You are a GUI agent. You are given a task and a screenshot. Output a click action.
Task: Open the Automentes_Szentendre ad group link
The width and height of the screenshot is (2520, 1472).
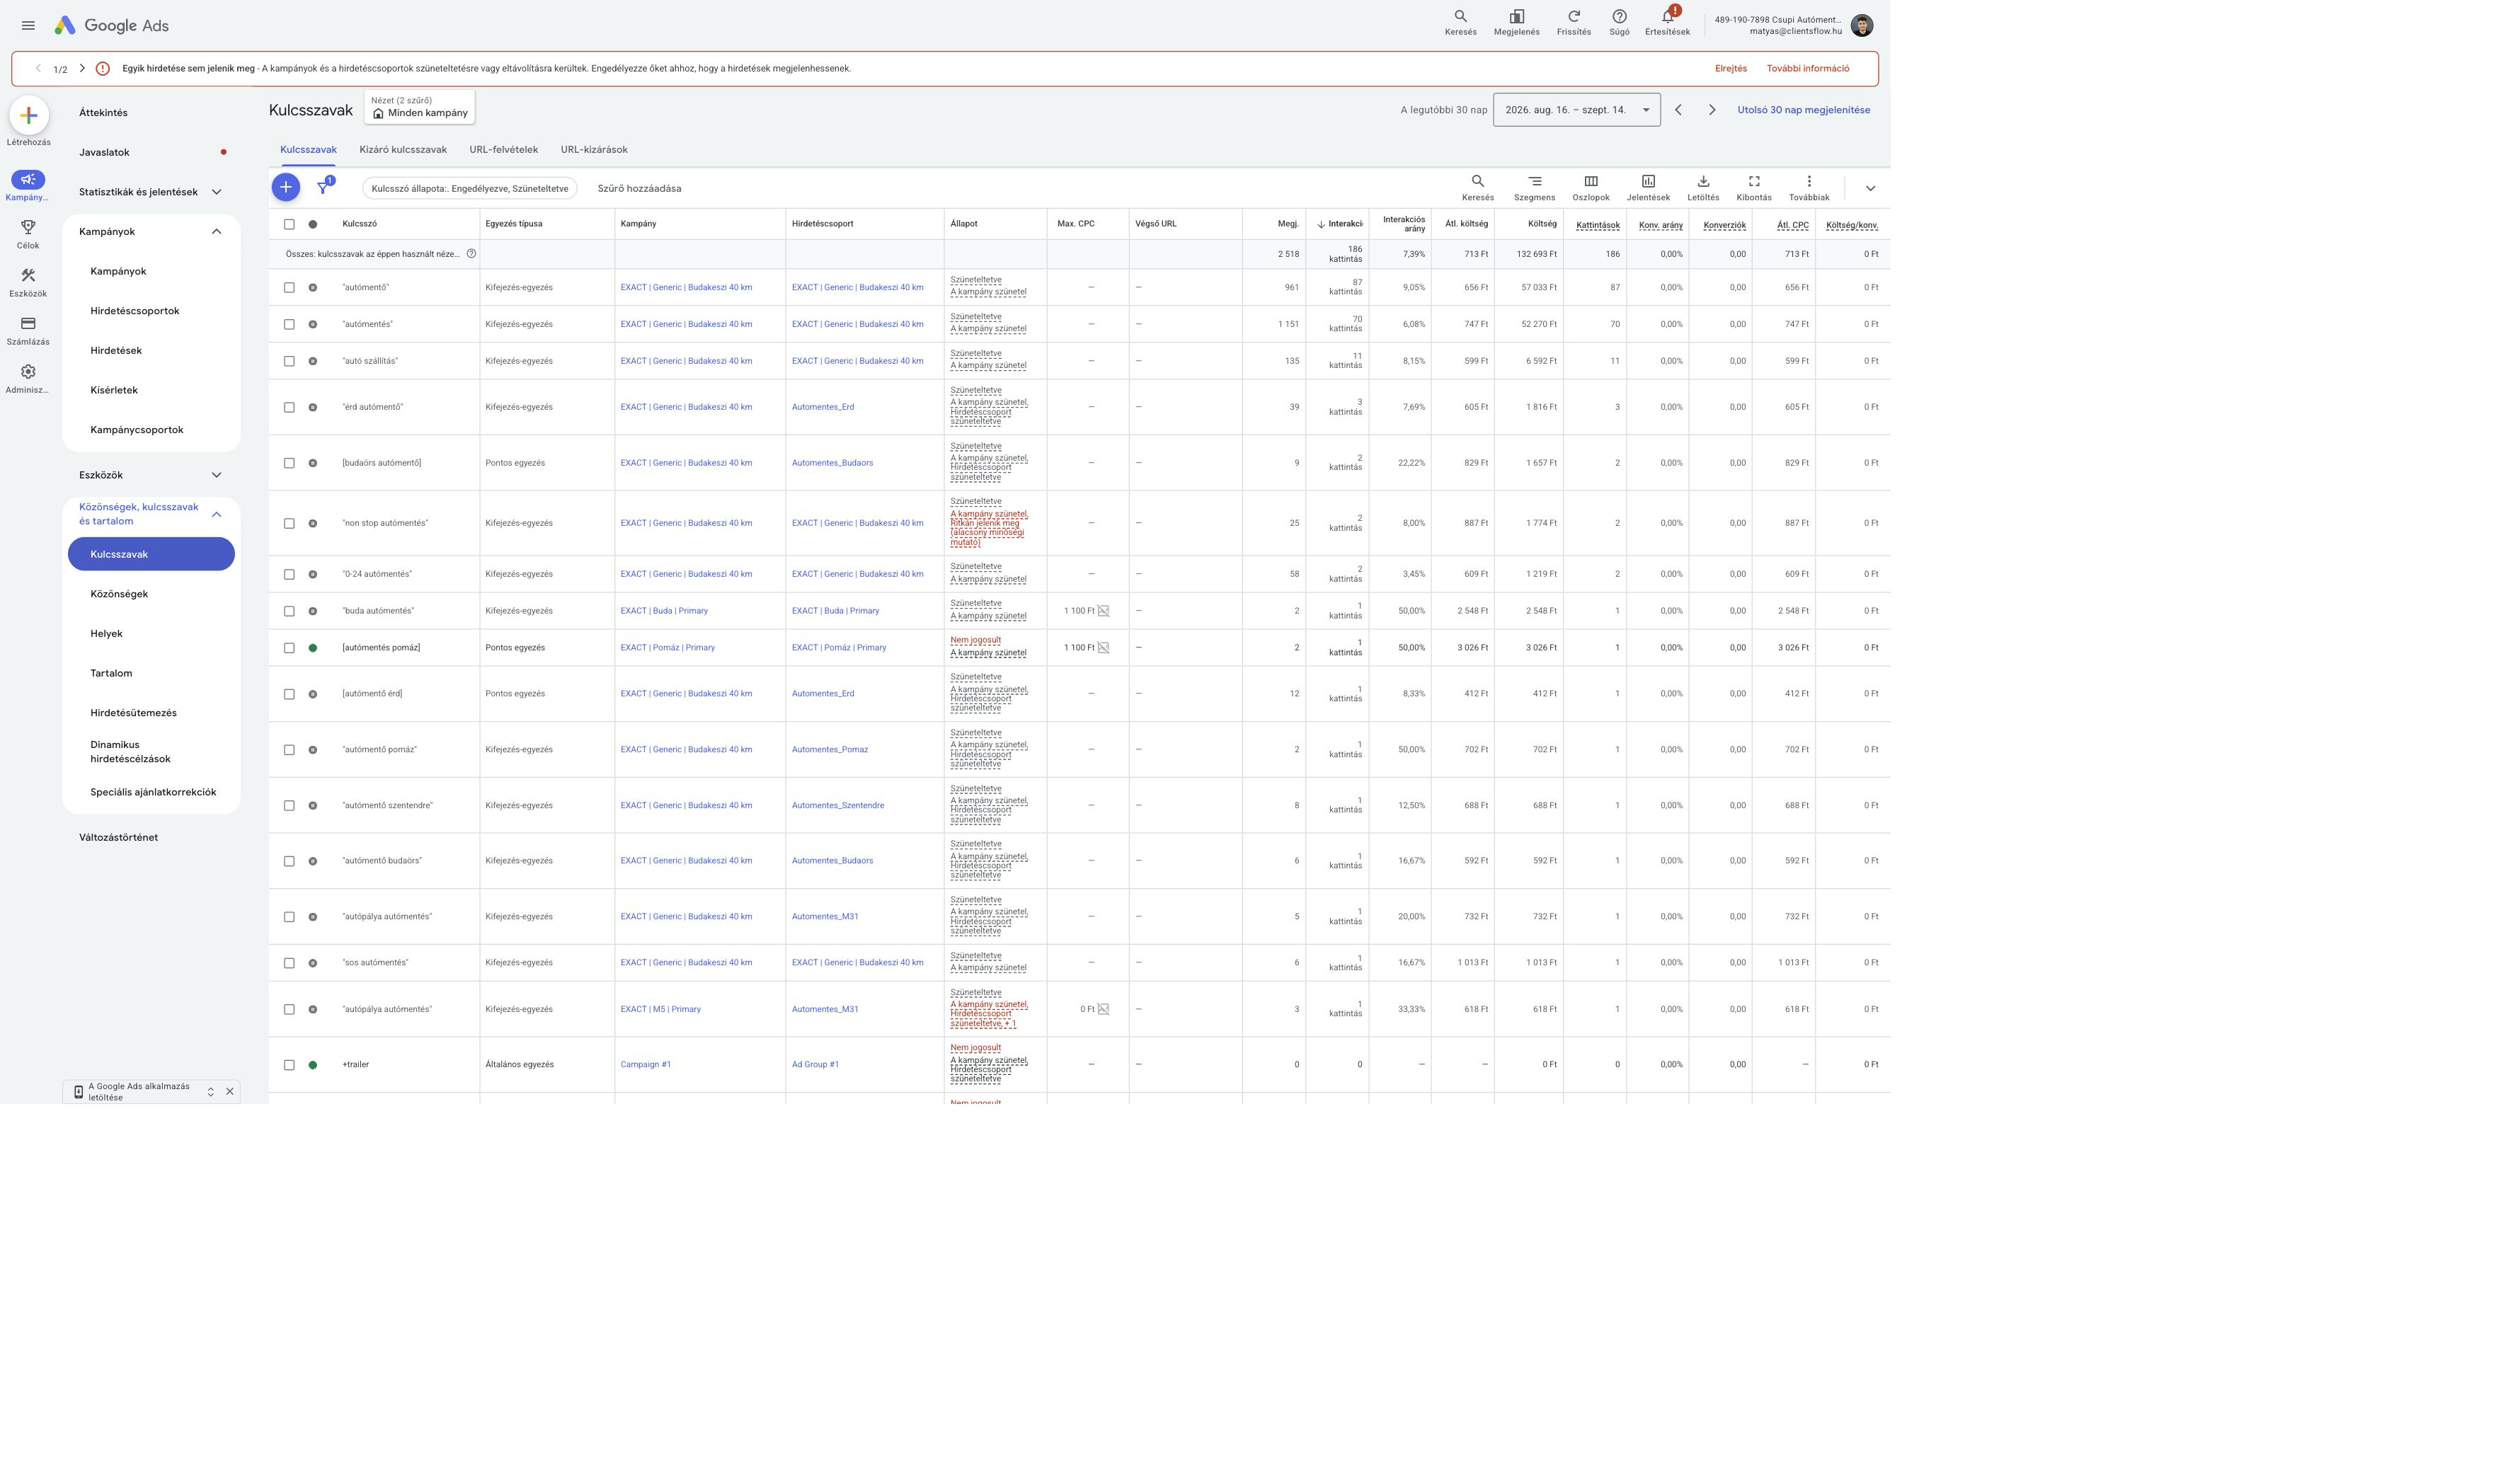click(x=838, y=805)
